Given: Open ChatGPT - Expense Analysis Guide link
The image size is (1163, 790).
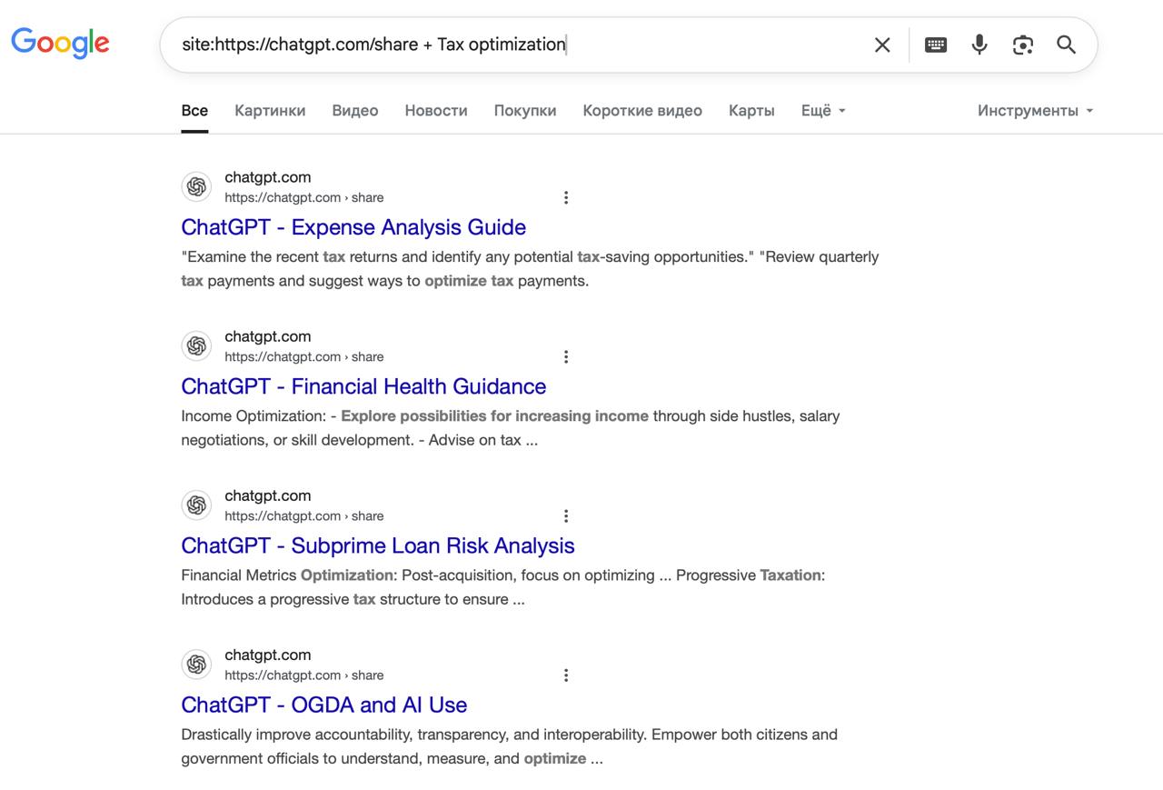Looking at the screenshot, I should click(353, 226).
